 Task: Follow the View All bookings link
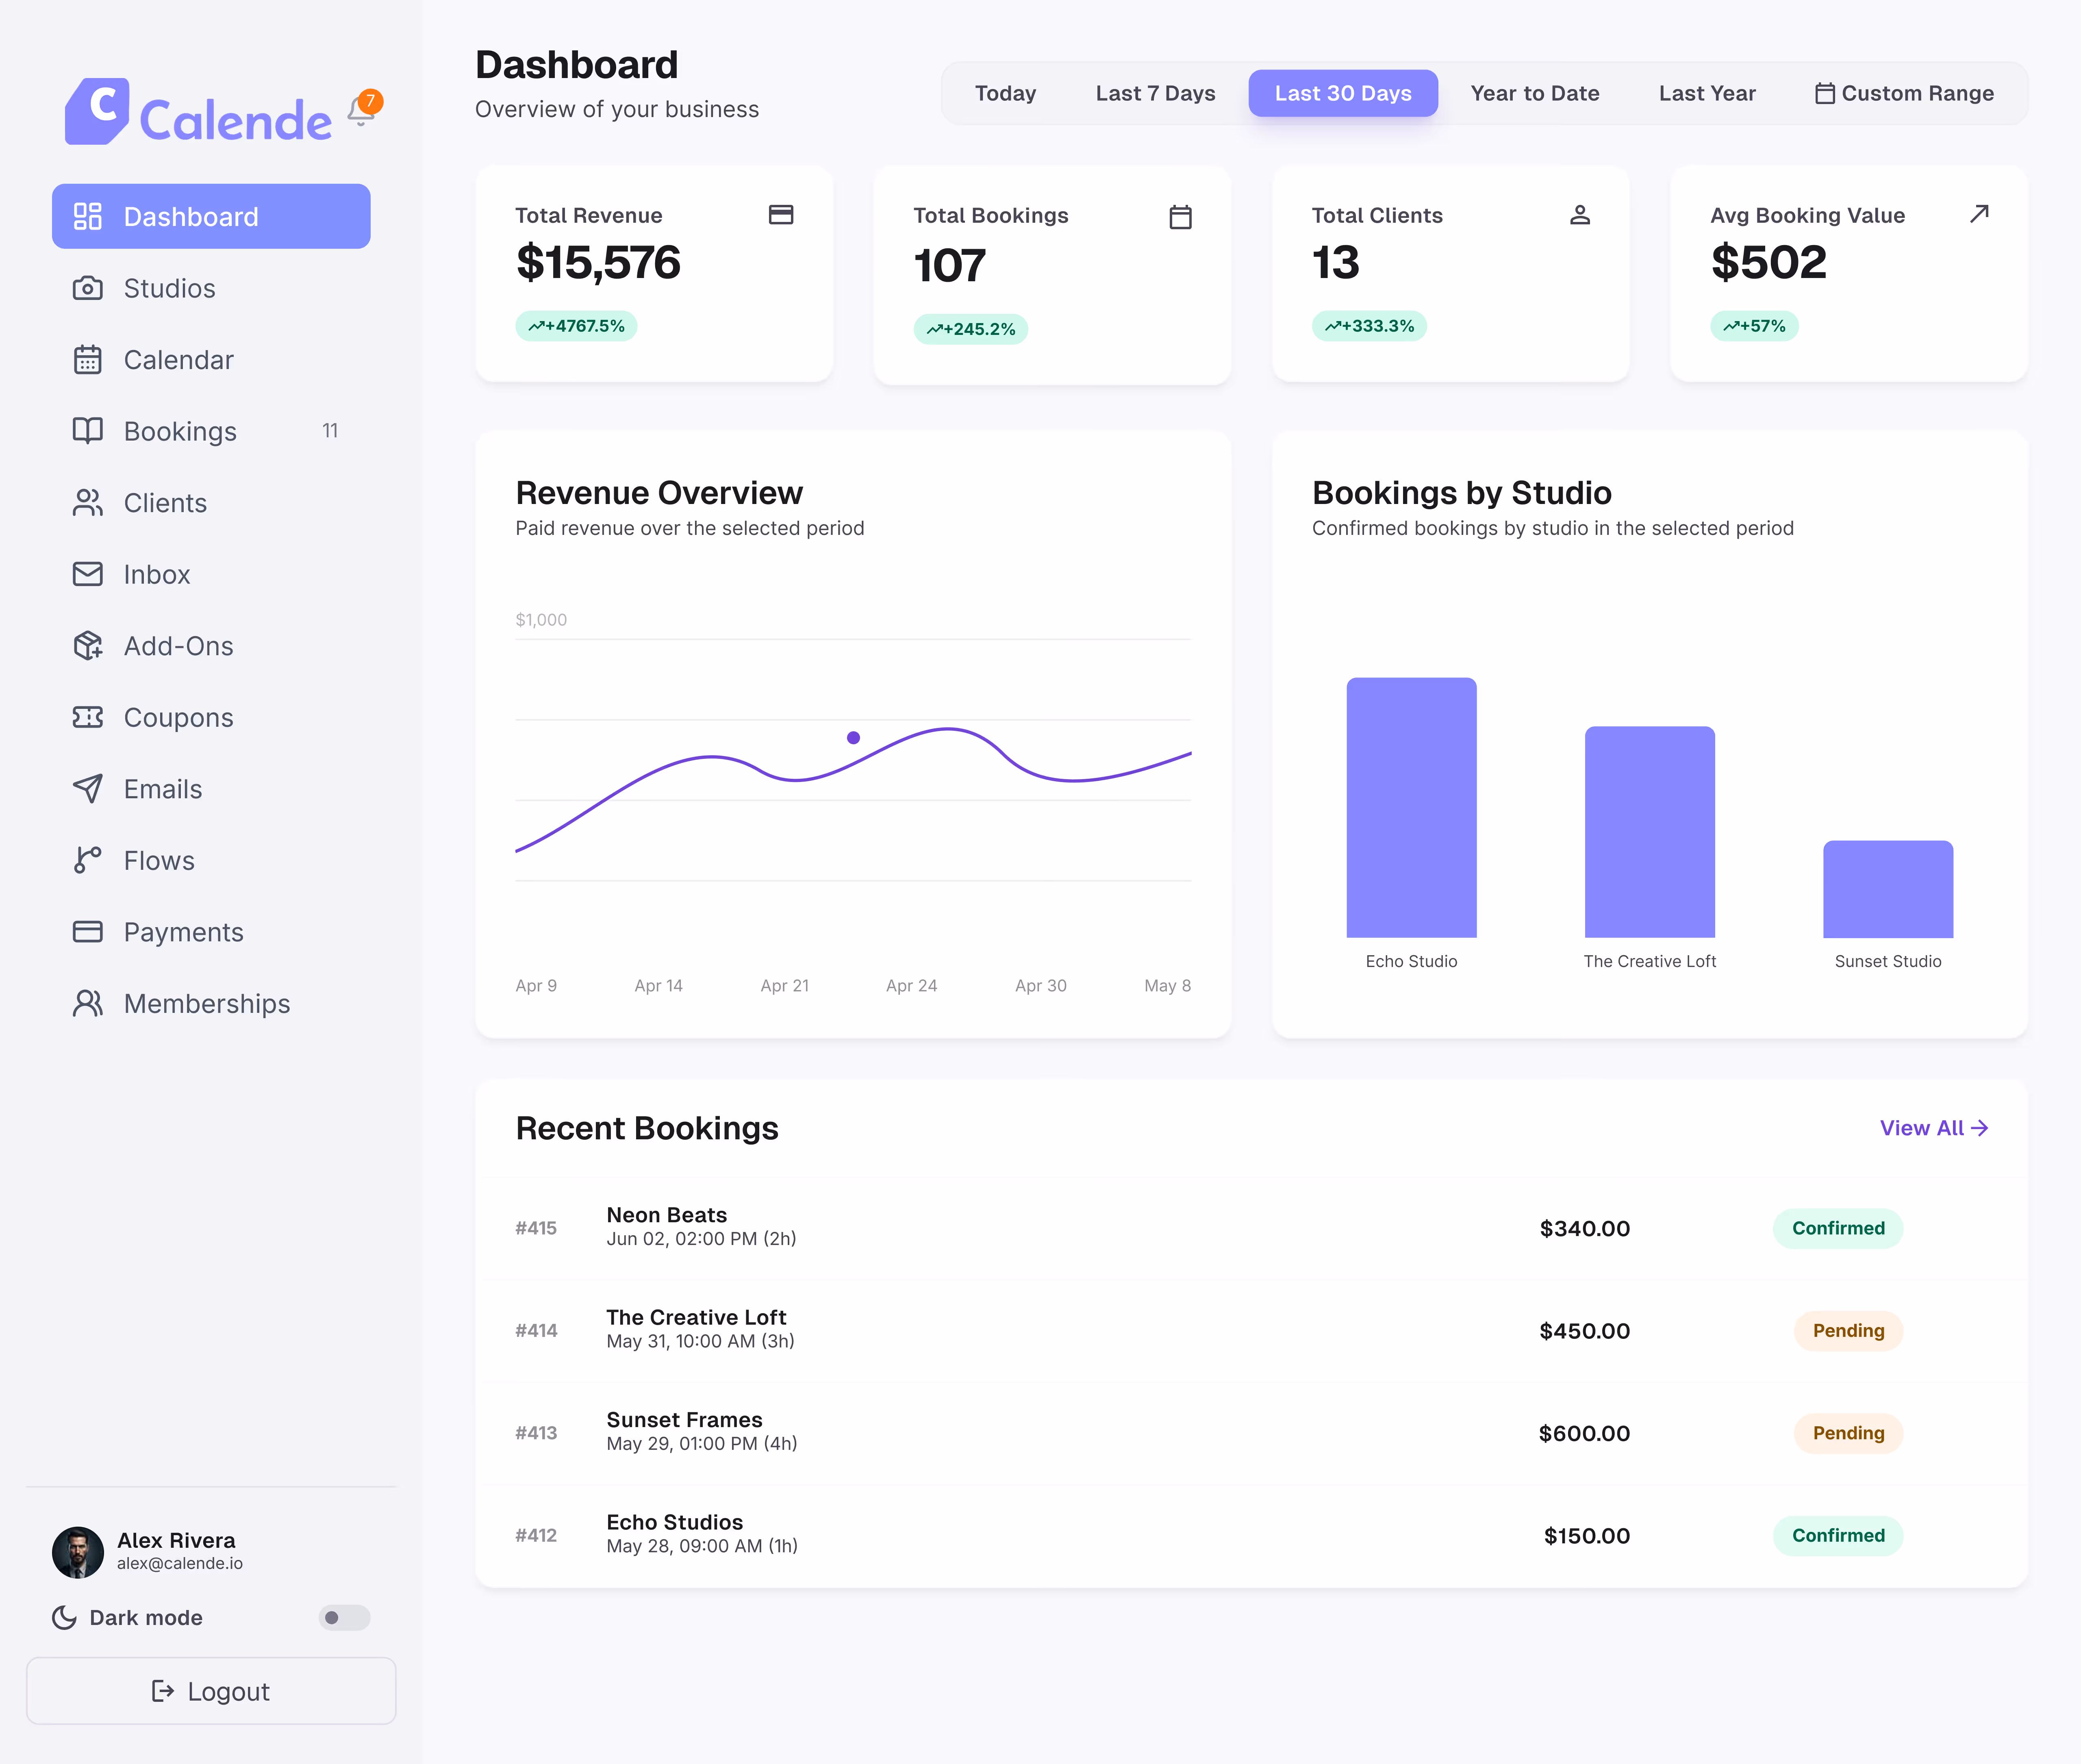[1934, 1128]
